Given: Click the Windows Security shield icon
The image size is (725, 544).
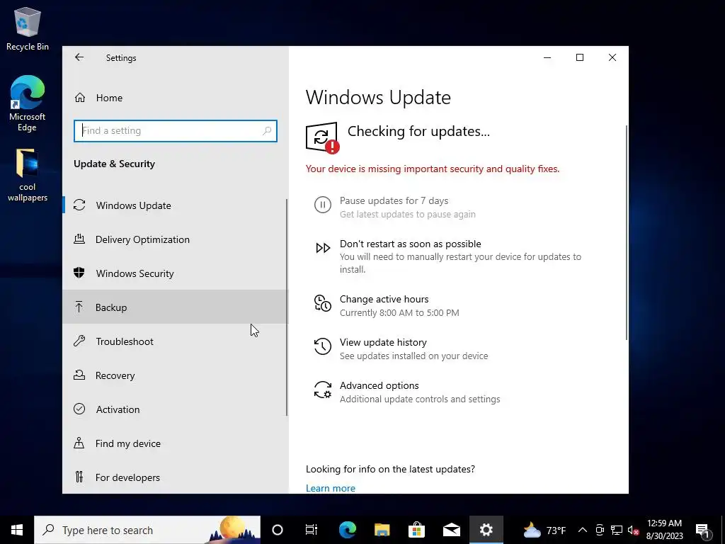Looking at the screenshot, I should 79,273.
